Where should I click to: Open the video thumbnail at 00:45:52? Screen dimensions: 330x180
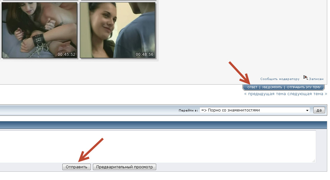(x=39, y=30)
